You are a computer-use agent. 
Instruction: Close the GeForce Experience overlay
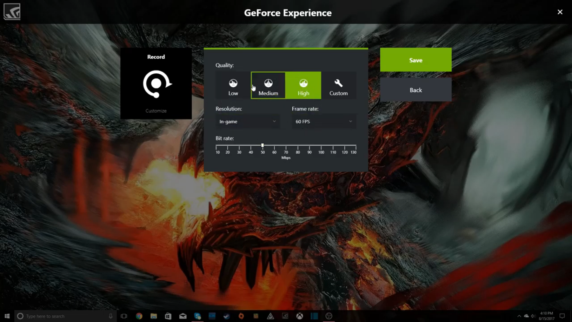tap(560, 12)
